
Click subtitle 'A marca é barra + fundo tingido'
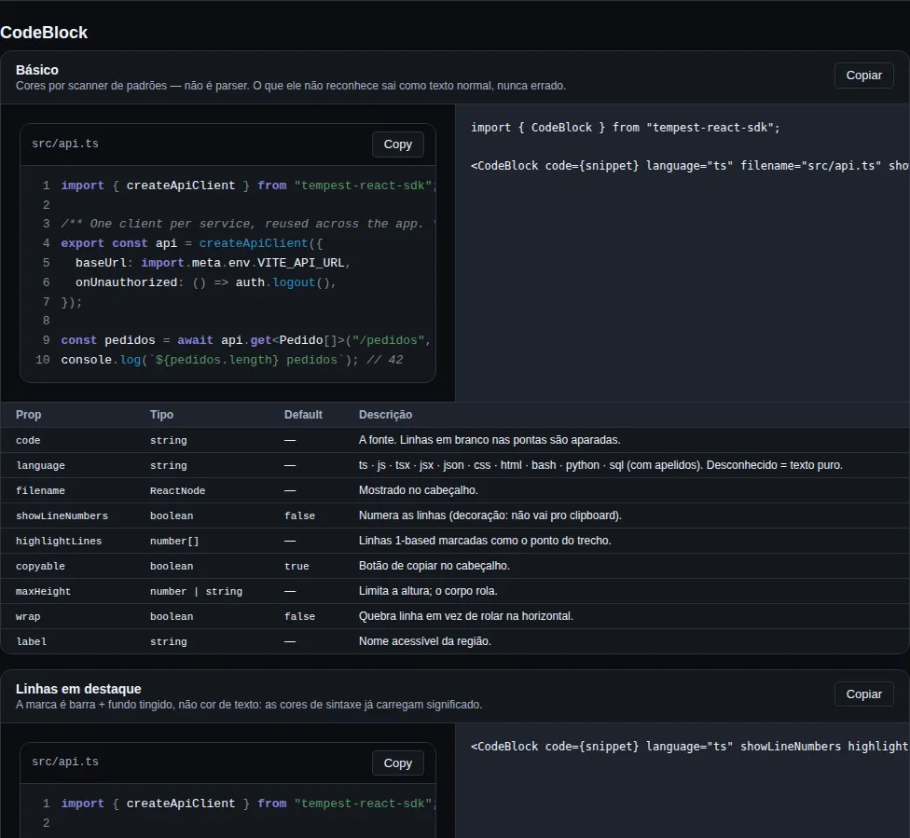pyautogui.click(x=249, y=705)
